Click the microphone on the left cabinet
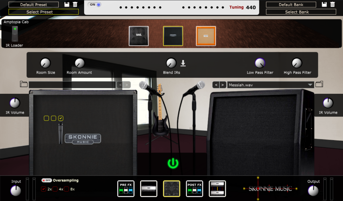This screenshot has height=201, width=343. (x=61, y=133)
